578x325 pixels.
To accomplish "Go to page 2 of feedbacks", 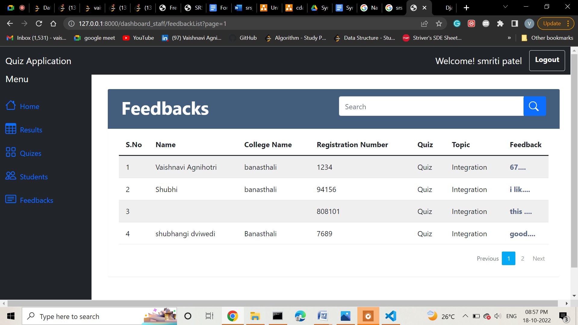I will [x=523, y=258].
